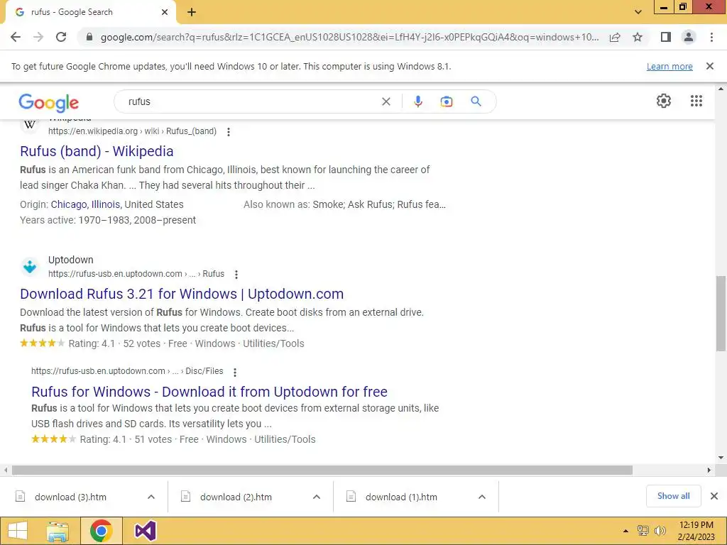Go back to the previous page
Screen dimensions: 727x545
click(x=16, y=37)
